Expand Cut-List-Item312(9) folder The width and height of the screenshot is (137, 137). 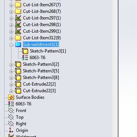(x=11, y=38)
